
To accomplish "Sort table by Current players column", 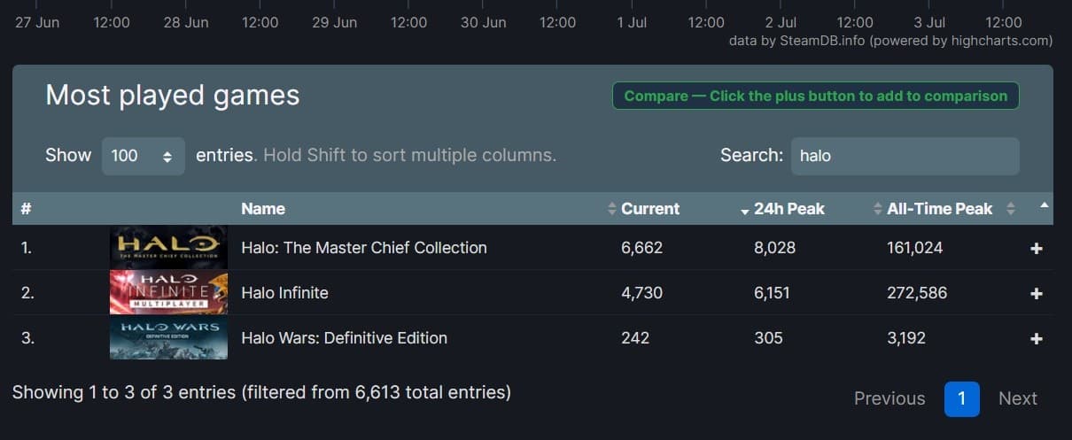I will (x=649, y=209).
